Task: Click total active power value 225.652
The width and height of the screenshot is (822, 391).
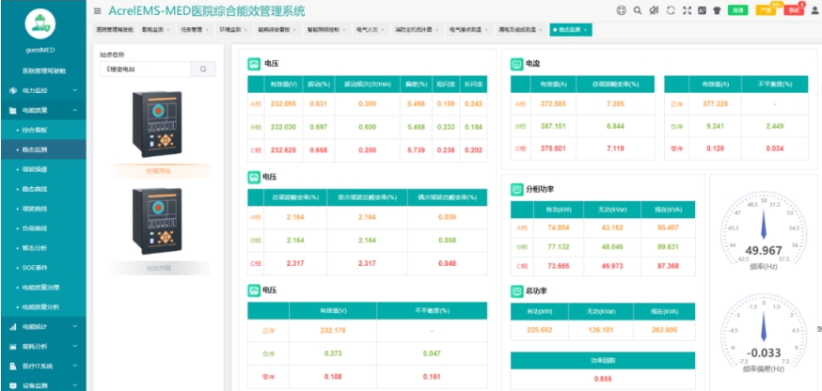Action: 540,330
